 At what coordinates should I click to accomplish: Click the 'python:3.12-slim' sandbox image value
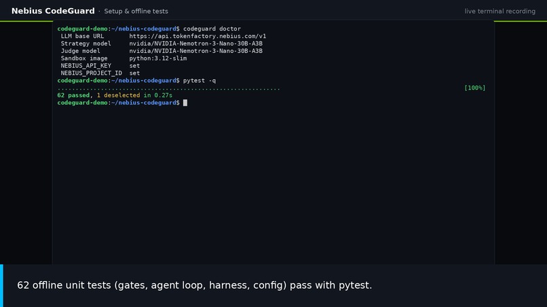point(158,58)
